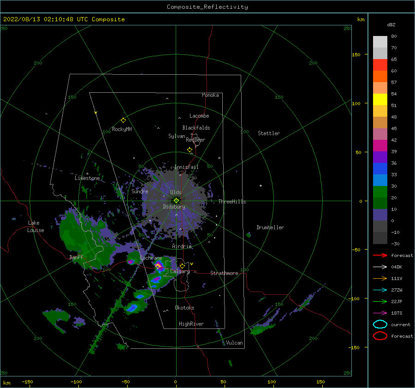The height and width of the screenshot is (388, 415).
Task: Click the asterisk marker above Limestone
Action: (87, 174)
